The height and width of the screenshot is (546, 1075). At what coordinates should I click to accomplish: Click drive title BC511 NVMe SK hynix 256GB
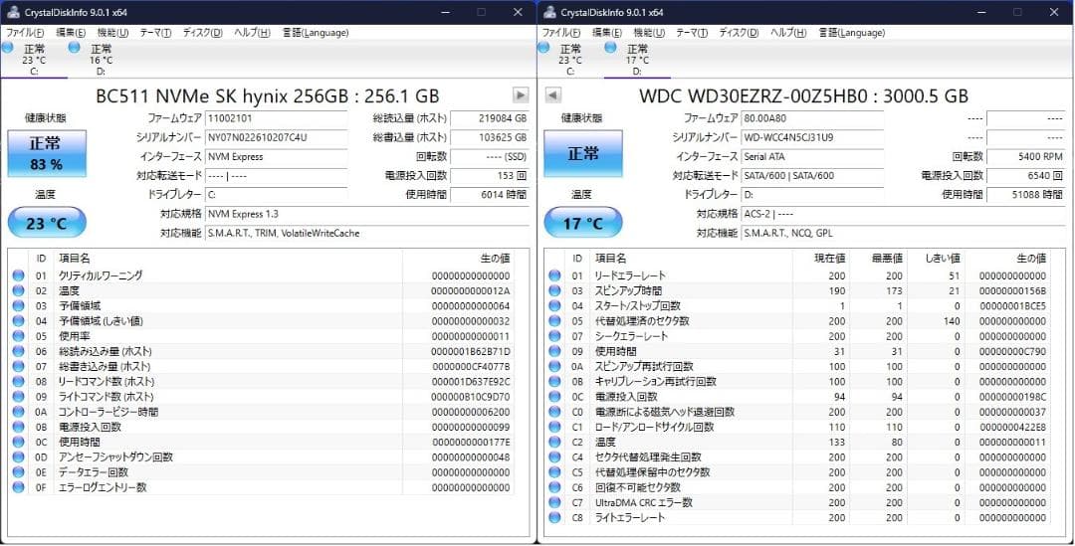pyautogui.click(x=268, y=95)
